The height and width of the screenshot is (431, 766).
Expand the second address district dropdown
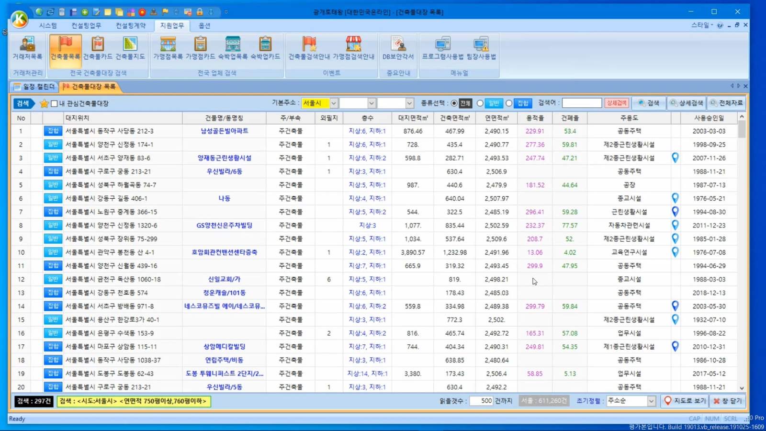pos(371,103)
